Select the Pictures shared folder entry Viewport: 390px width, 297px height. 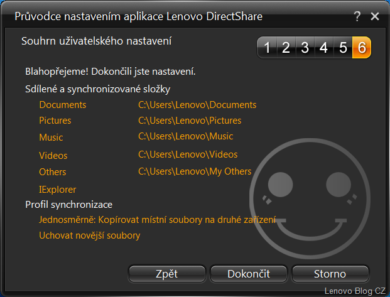(x=55, y=121)
